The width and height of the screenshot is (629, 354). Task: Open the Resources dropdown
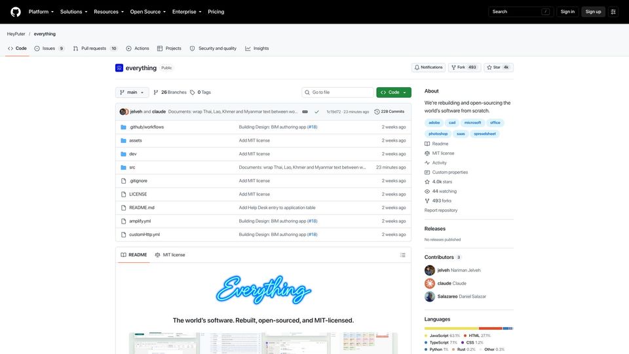click(109, 12)
